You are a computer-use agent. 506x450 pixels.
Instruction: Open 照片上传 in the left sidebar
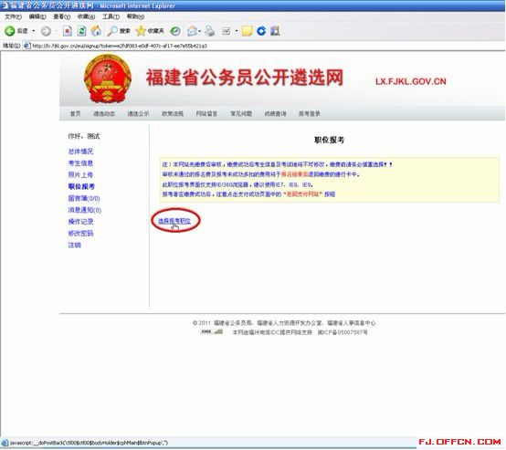coord(80,175)
